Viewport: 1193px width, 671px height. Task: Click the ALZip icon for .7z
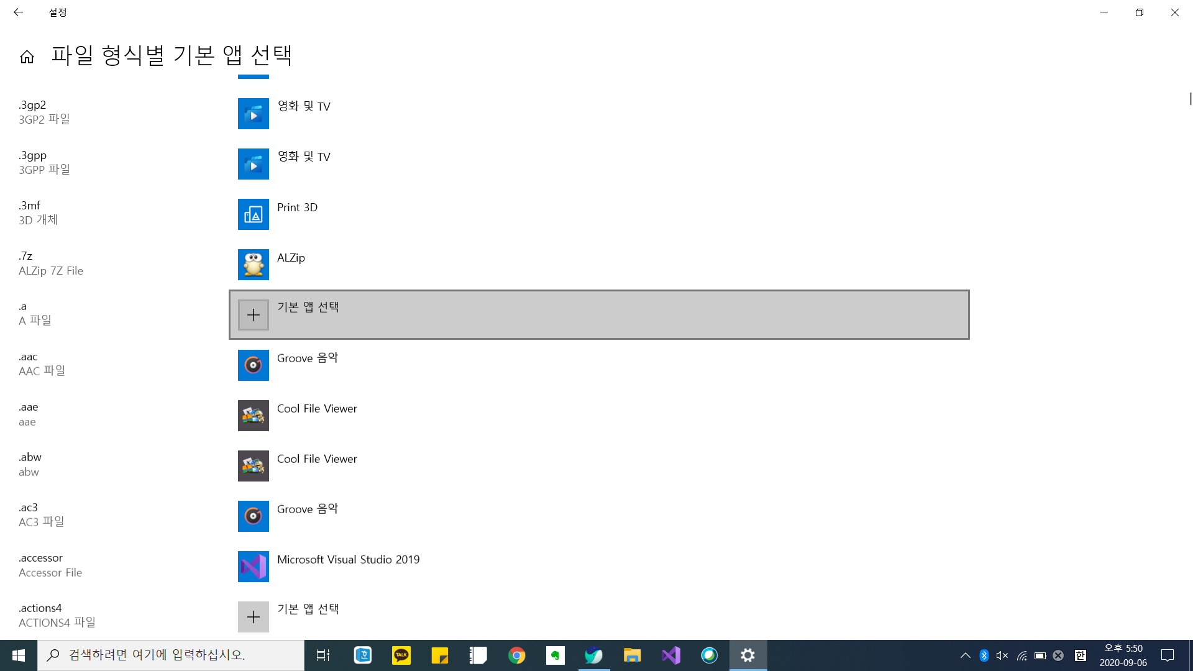[x=253, y=265]
